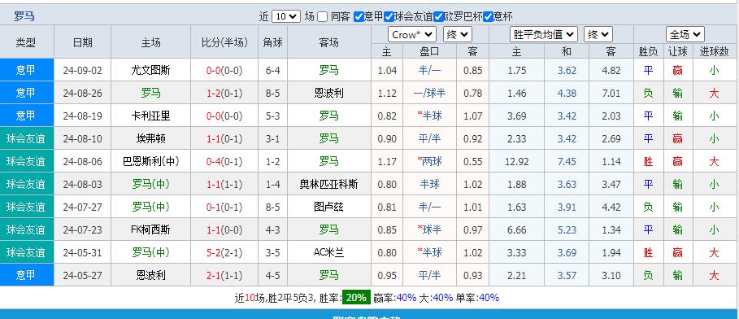The width and height of the screenshot is (739, 319).
Task: Click the 意甲 league tag on 24-09-02
Action: pyautogui.click(x=26, y=70)
